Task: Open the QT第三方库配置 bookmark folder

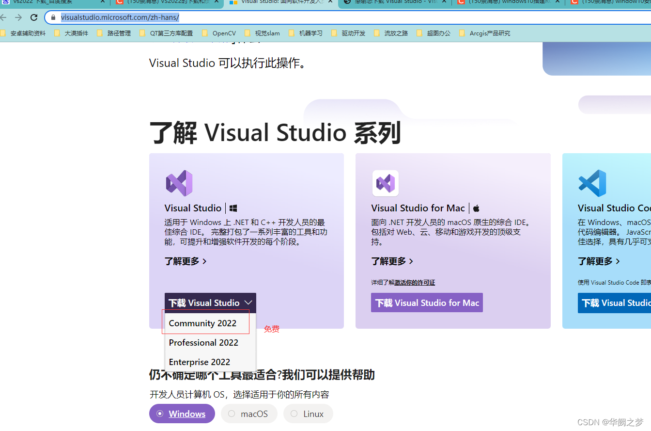Action: point(166,33)
